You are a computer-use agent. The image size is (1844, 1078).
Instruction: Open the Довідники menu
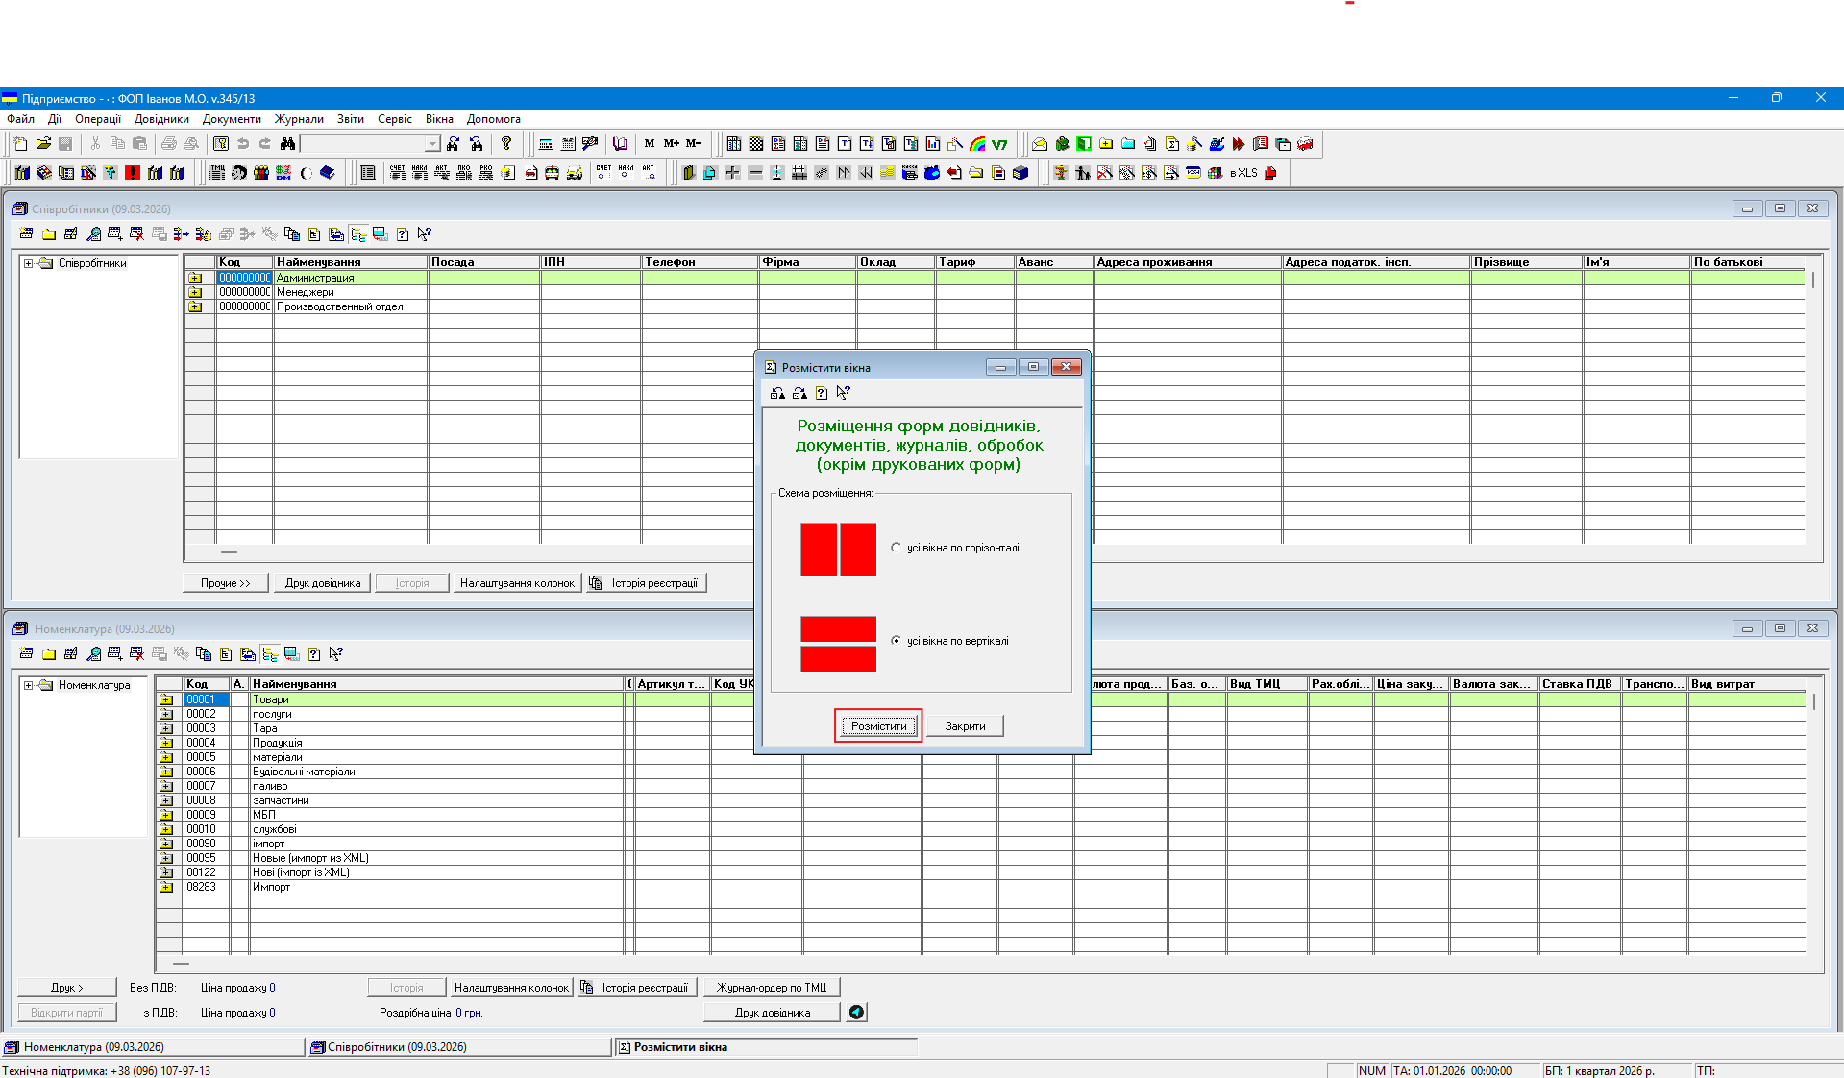pyautogui.click(x=161, y=119)
